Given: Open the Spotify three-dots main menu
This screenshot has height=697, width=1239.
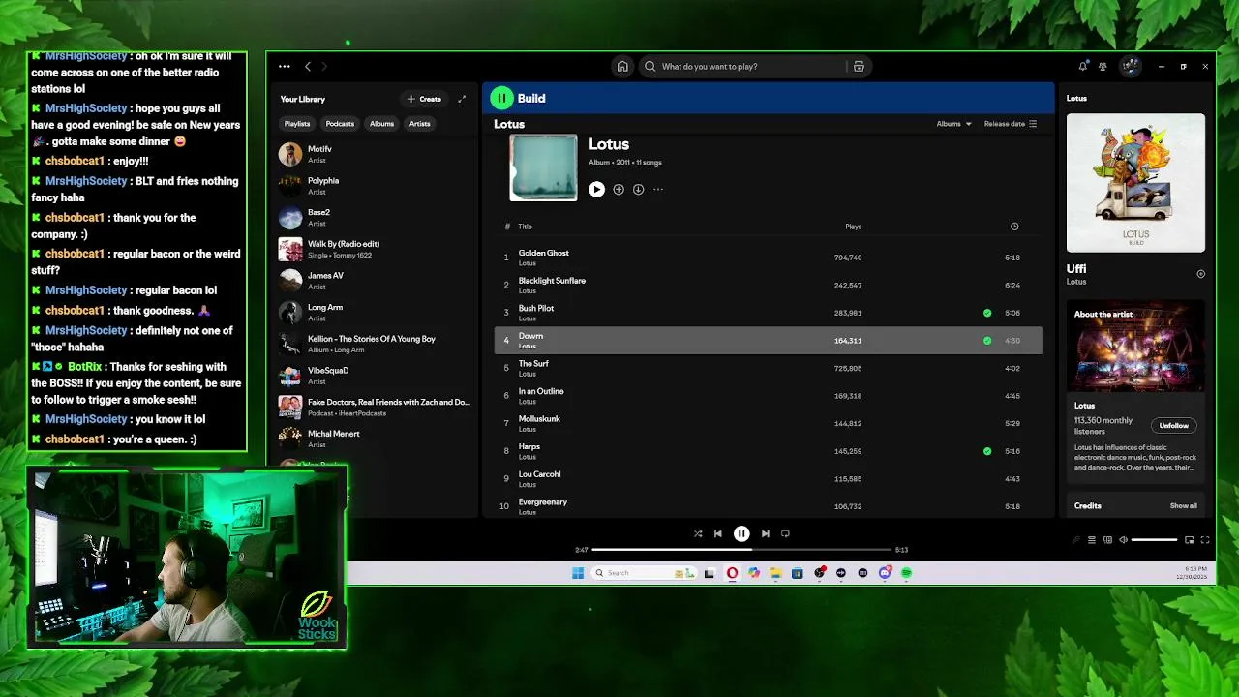Looking at the screenshot, I should [x=285, y=67].
